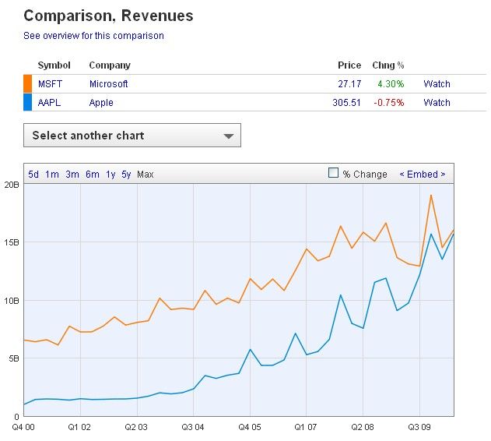This screenshot has height=441, width=491.
Task: Expand the 'Select another chart' dropdown
Action: (x=132, y=136)
